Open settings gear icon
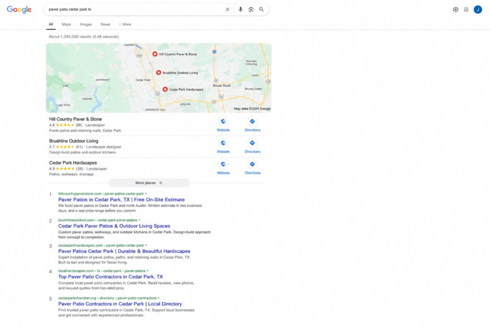Image resolution: width=490 pixels, height=327 pixels. pos(456,10)
